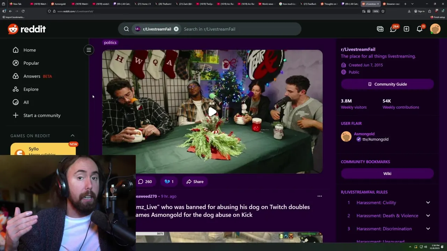Click the r/LivestreamFail community title
Screen dimensions: 447x251
point(358,49)
